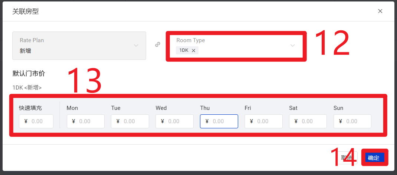Close the 关联房型 dialog with X
397x175 pixels.
tap(380, 11)
